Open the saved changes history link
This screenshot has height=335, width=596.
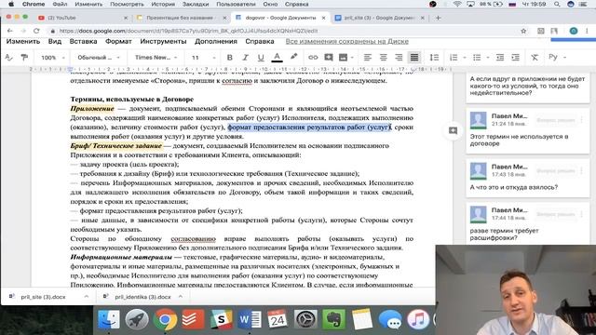click(x=347, y=41)
